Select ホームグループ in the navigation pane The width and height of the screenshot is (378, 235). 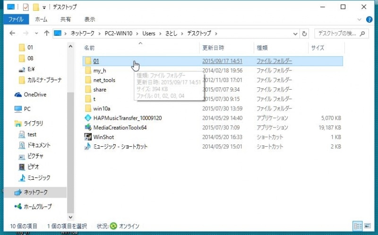point(33,206)
